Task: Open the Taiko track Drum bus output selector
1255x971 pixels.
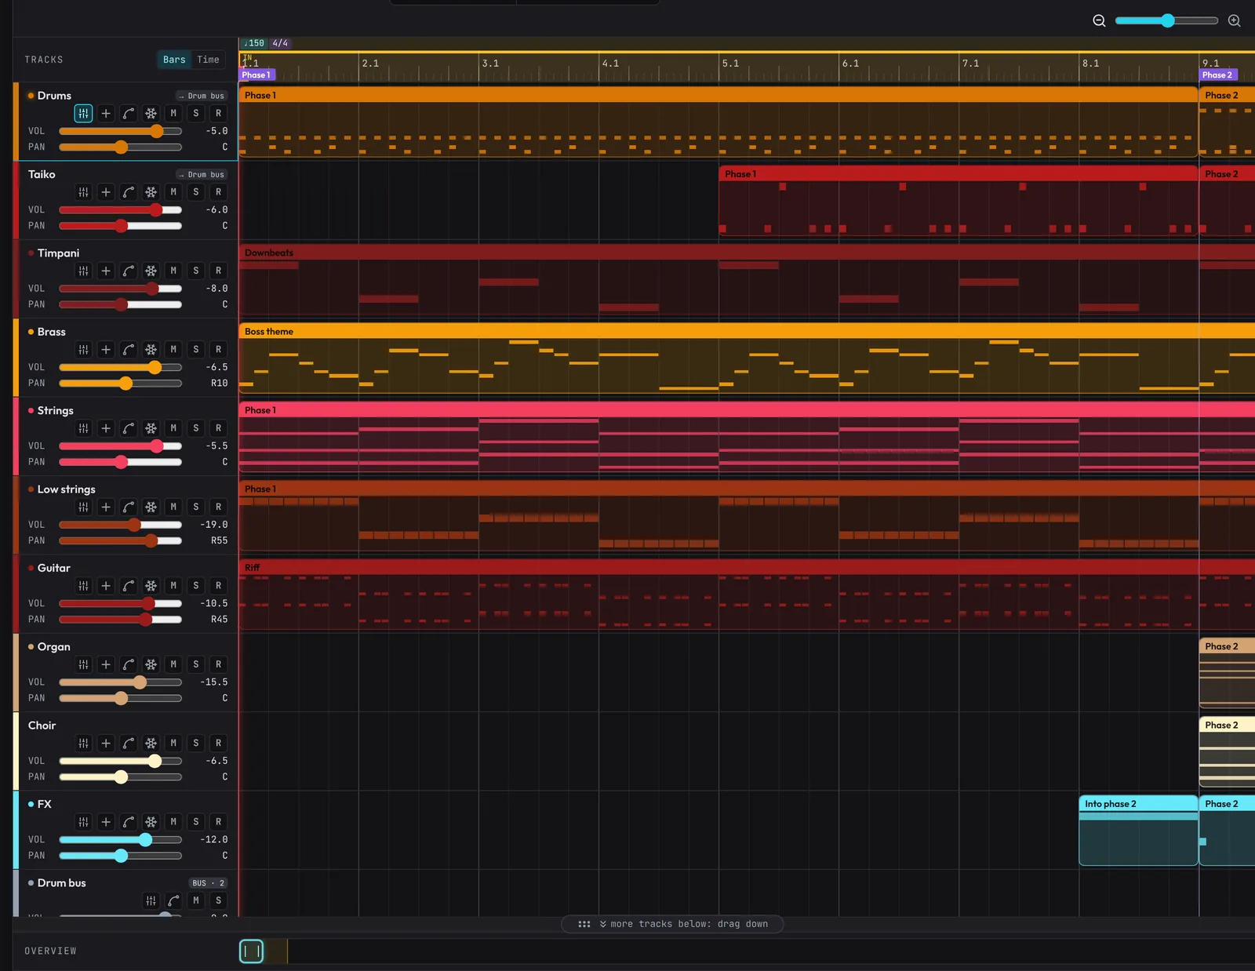Action: 201,174
